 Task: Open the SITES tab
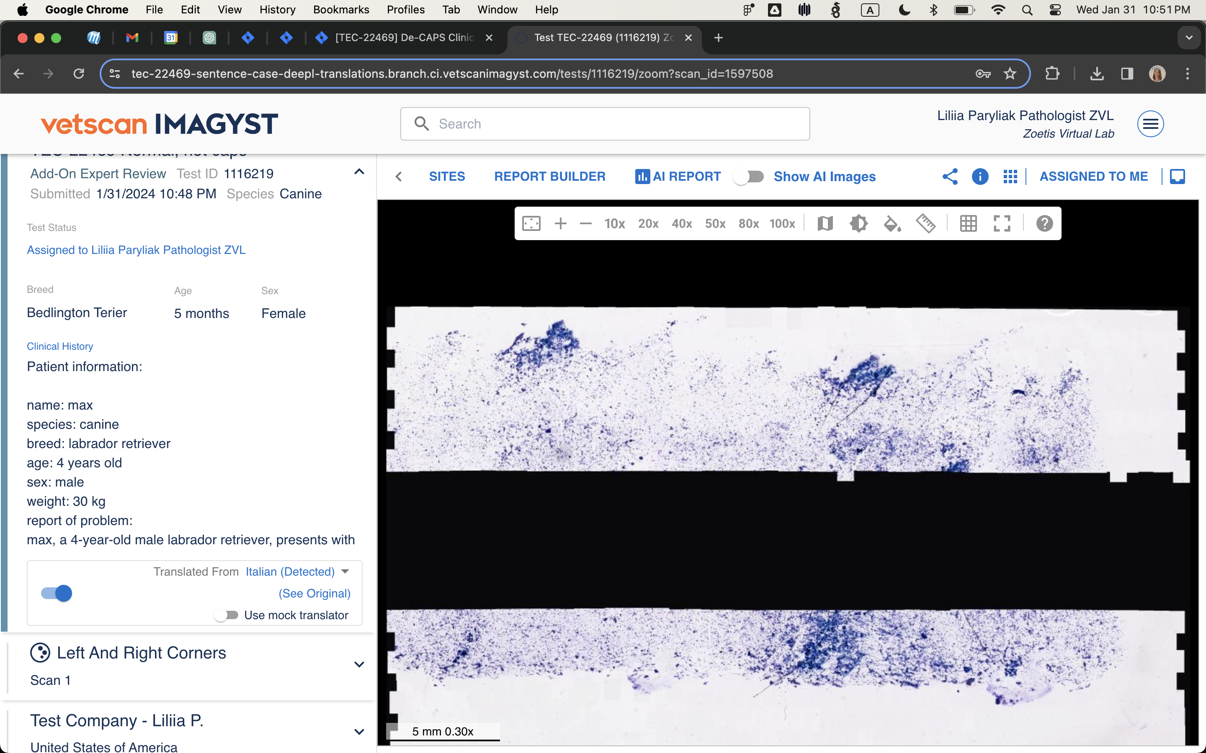point(447,177)
